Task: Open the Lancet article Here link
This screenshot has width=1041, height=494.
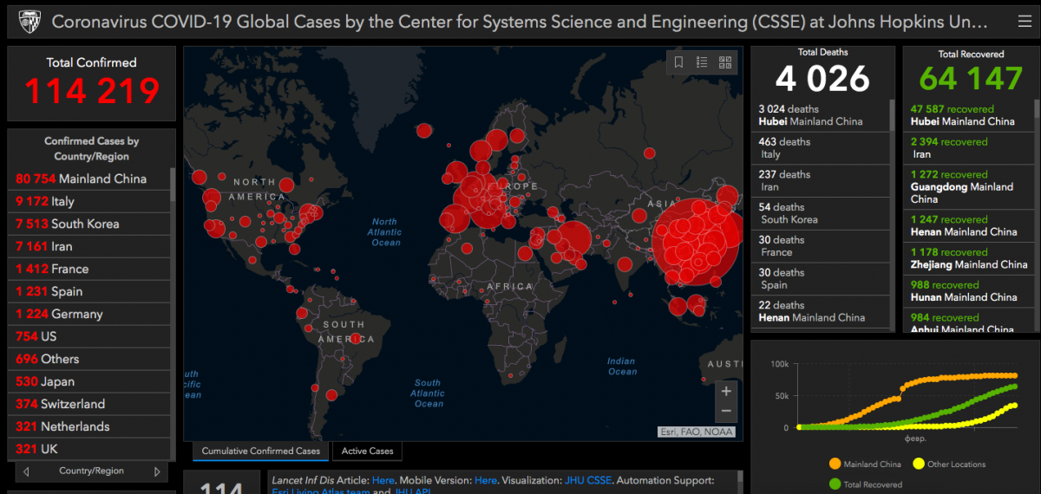Action: click(x=383, y=480)
